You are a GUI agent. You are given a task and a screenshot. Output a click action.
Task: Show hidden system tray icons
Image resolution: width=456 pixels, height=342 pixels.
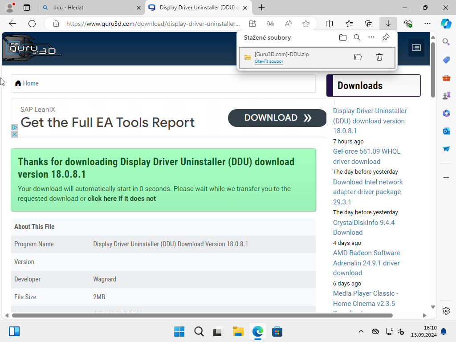pyautogui.click(x=361, y=331)
